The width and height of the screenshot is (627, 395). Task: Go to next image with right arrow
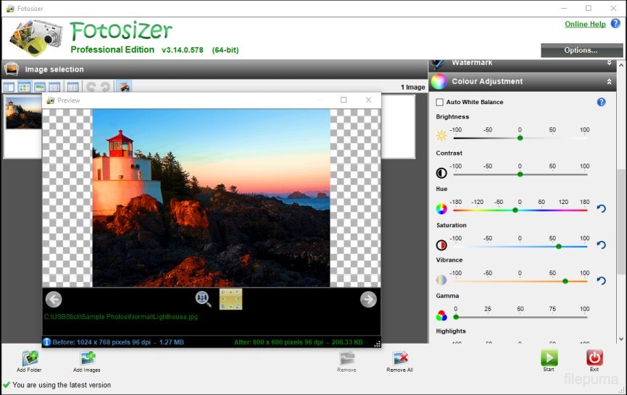tap(368, 299)
